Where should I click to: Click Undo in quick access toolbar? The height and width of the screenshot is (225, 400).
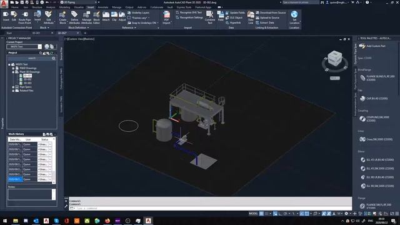pyautogui.click(x=47, y=2)
